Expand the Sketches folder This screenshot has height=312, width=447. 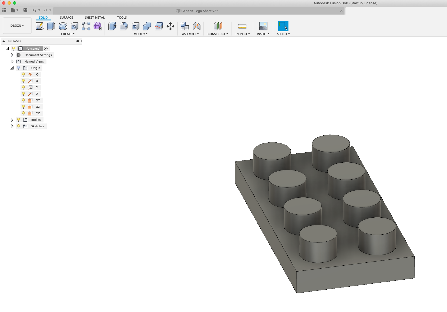[12, 126]
